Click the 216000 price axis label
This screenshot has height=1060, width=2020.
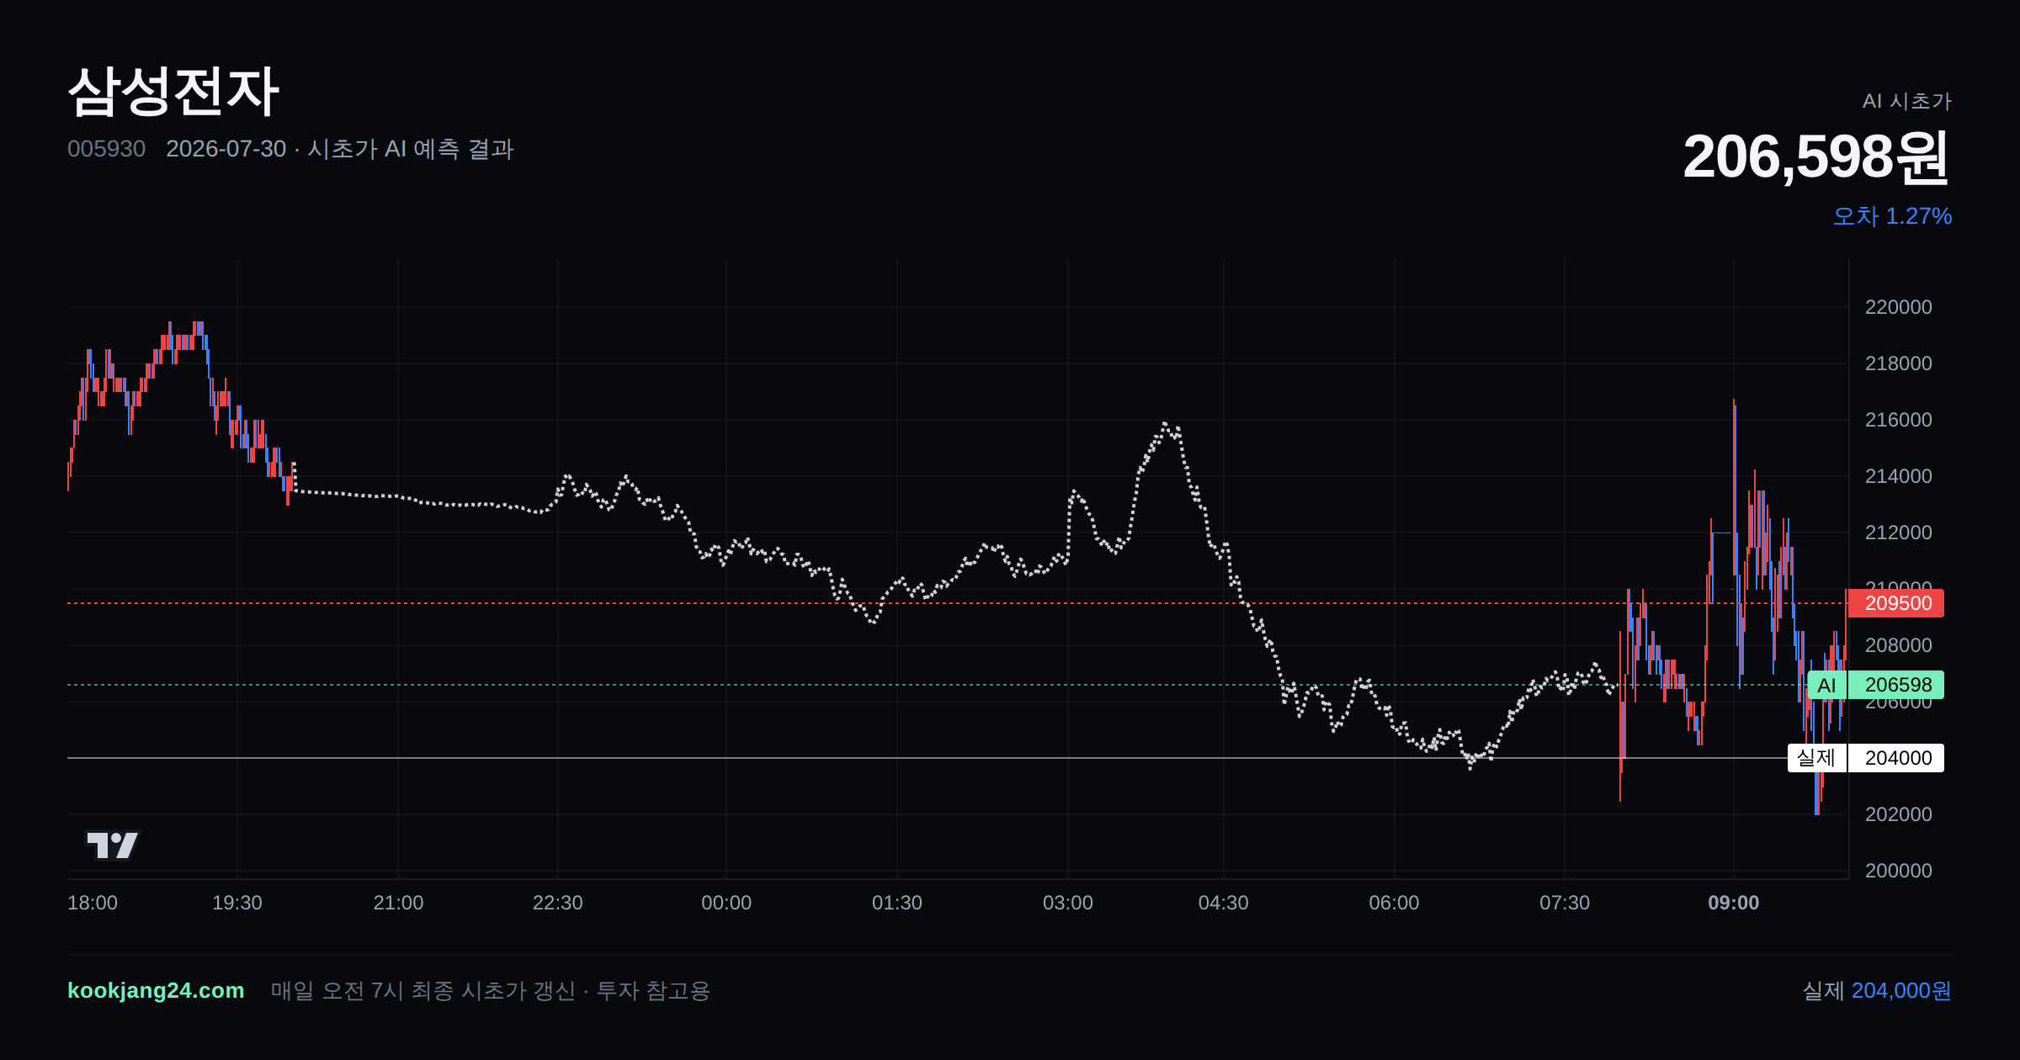coord(1899,420)
